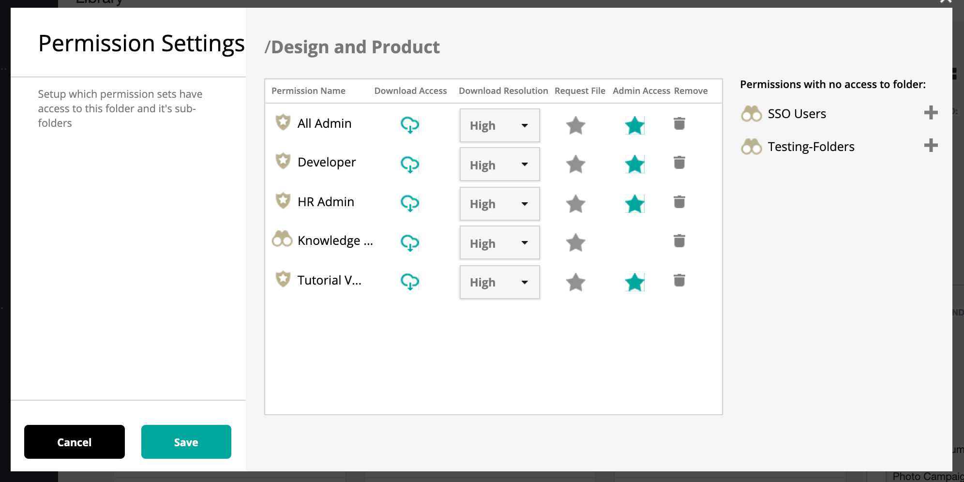The width and height of the screenshot is (964, 482).
Task: Expand HR Admin download resolution dropdown
Action: (x=499, y=204)
